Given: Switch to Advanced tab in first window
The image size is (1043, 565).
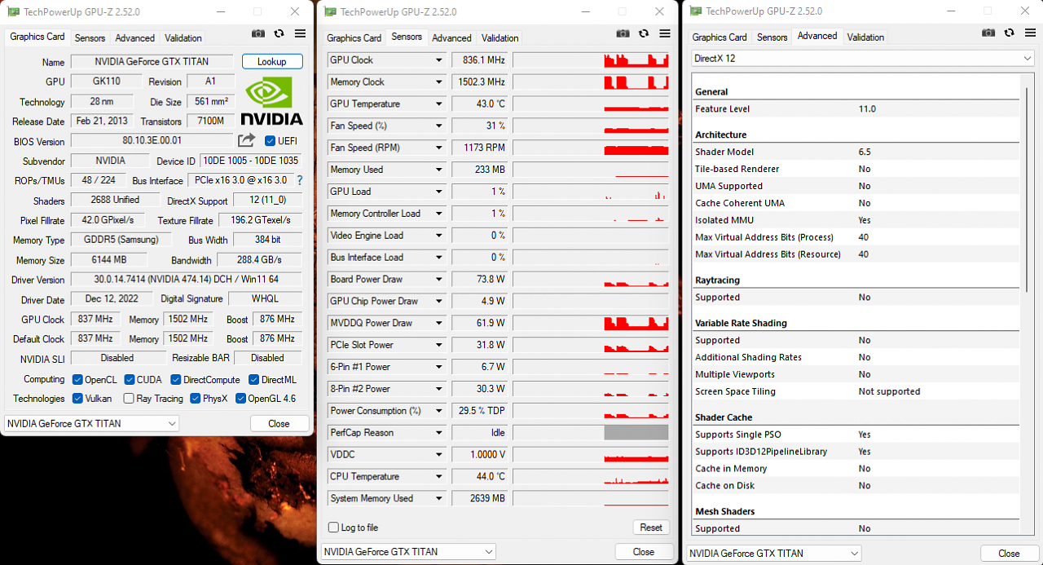Looking at the screenshot, I should point(134,38).
